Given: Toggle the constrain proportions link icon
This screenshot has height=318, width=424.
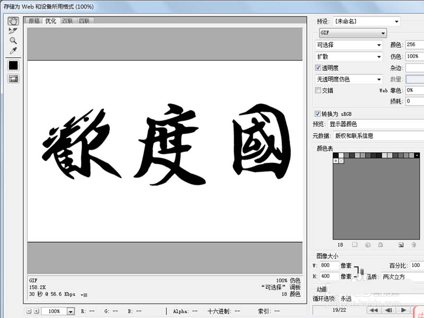Looking at the screenshot, I should [362, 271].
